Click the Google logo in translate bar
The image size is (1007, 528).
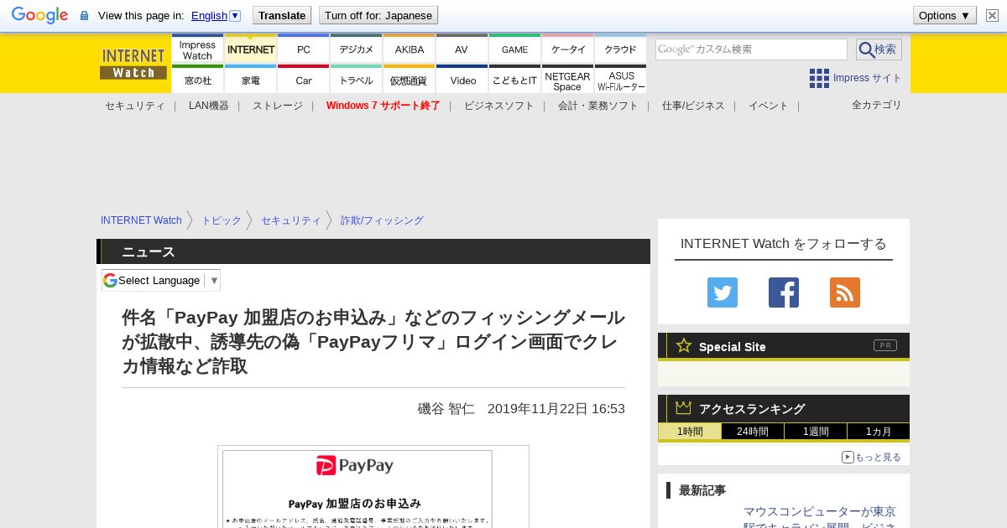[x=39, y=15]
